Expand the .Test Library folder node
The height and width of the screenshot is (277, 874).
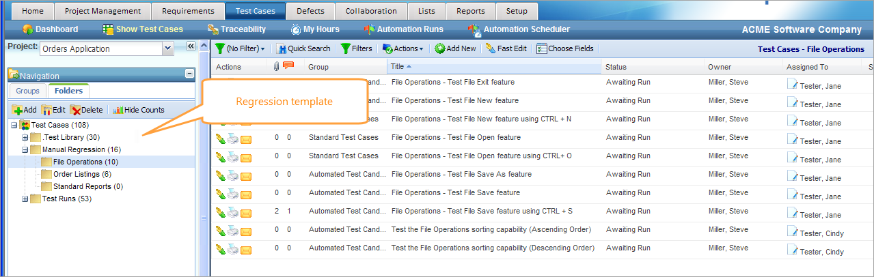pos(25,138)
